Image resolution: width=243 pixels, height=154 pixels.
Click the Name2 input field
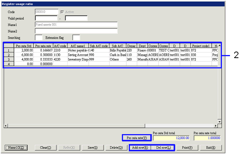pyautogui.click(x=76, y=31)
